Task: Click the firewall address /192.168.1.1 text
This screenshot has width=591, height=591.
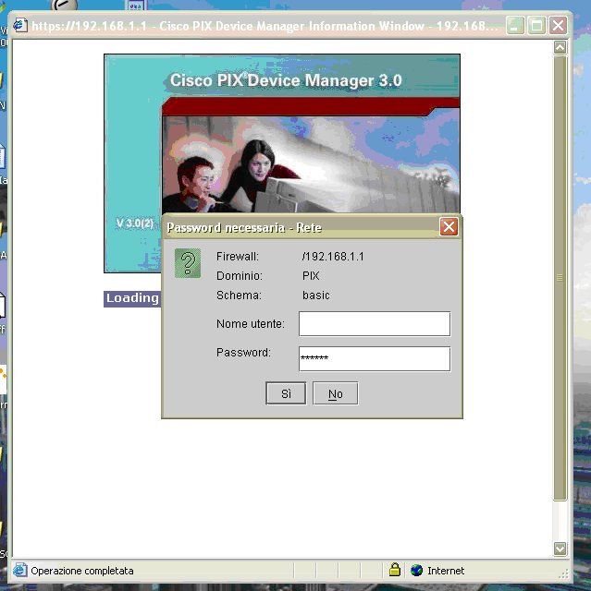Action: (x=333, y=257)
